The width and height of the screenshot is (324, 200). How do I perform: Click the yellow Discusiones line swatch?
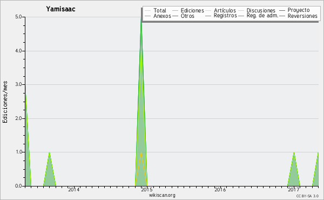[241, 10]
